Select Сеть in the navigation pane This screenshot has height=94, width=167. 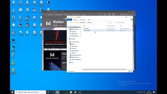pos(72,62)
